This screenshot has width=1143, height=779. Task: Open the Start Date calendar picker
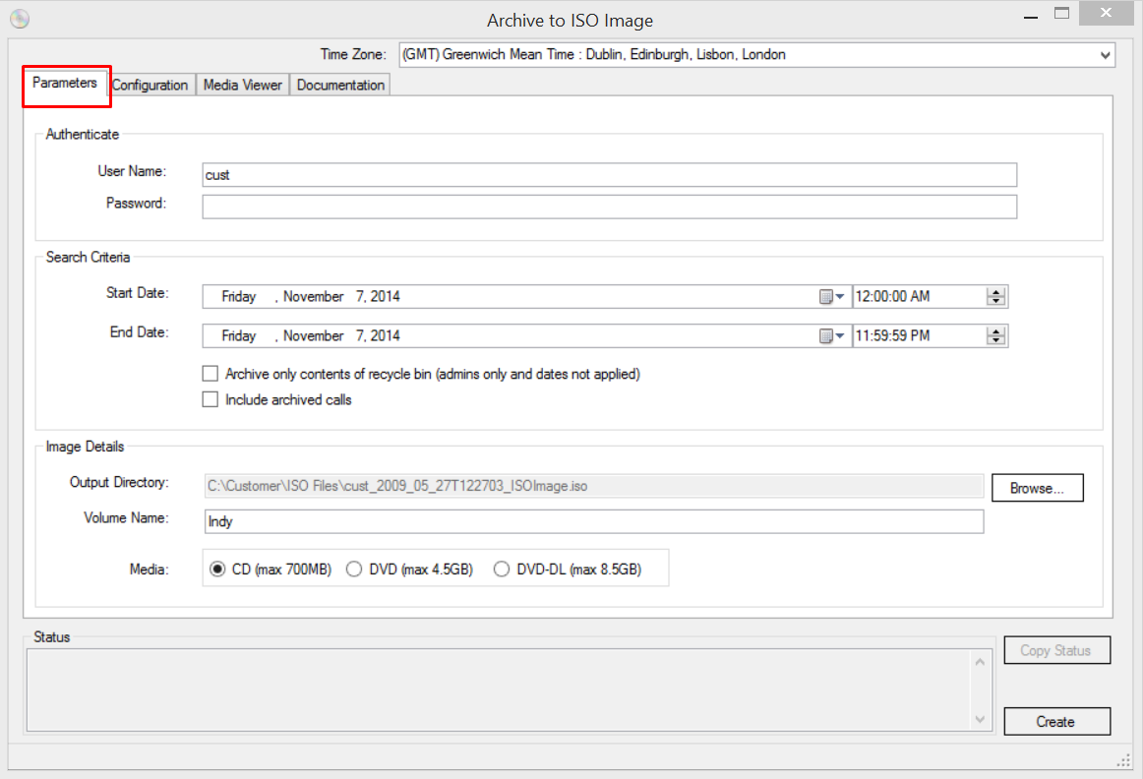tap(832, 297)
